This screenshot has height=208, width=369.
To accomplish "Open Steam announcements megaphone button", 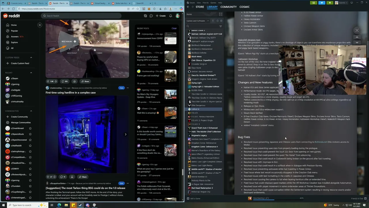I will coord(322,3).
